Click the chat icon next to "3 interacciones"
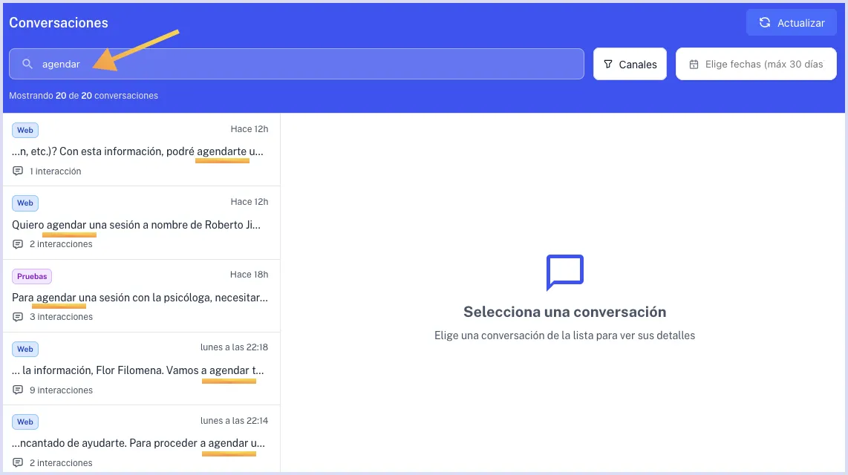 coord(16,317)
